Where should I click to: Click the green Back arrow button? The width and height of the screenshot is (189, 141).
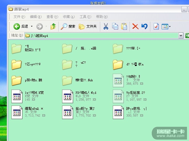(x=17, y=26)
